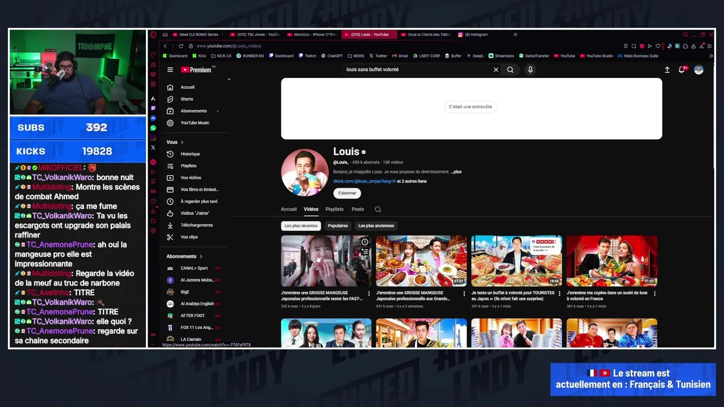This screenshot has width=724, height=407.
Task: Expand the Abonnements subscriptions section header
Action: click(184, 256)
